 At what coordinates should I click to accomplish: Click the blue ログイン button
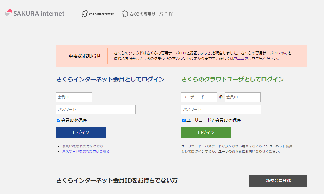click(x=81, y=132)
